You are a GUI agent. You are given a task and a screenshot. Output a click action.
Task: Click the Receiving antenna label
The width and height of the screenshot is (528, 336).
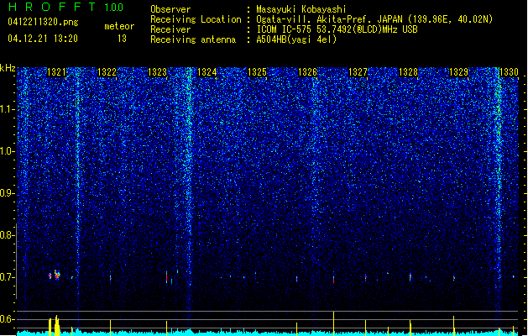coord(193,39)
